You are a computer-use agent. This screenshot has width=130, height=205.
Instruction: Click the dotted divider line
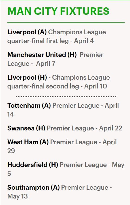tap(66, 97)
